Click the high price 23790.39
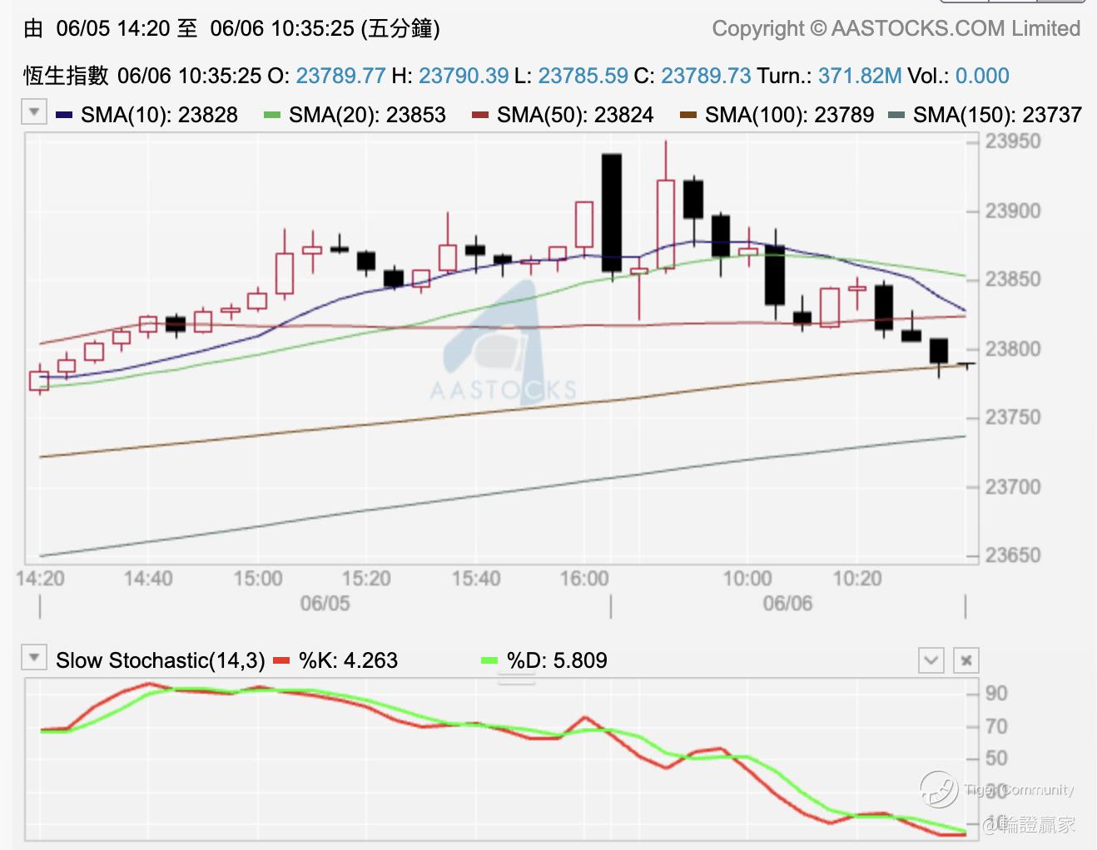The image size is (1097, 850). (x=463, y=76)
